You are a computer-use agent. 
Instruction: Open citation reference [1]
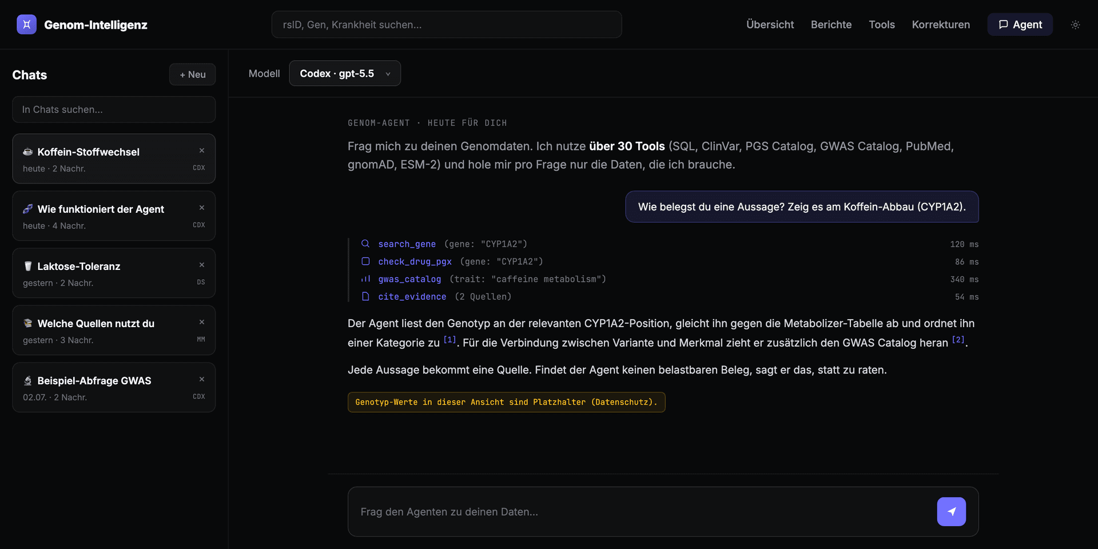tap(450, 340)
